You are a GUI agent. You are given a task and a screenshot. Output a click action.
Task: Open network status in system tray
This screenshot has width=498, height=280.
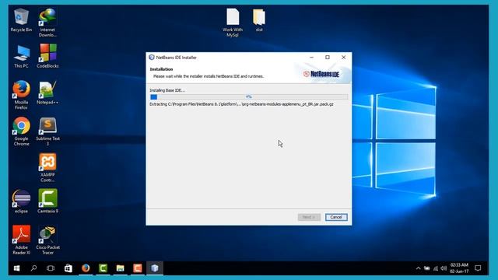coord(436,268)
